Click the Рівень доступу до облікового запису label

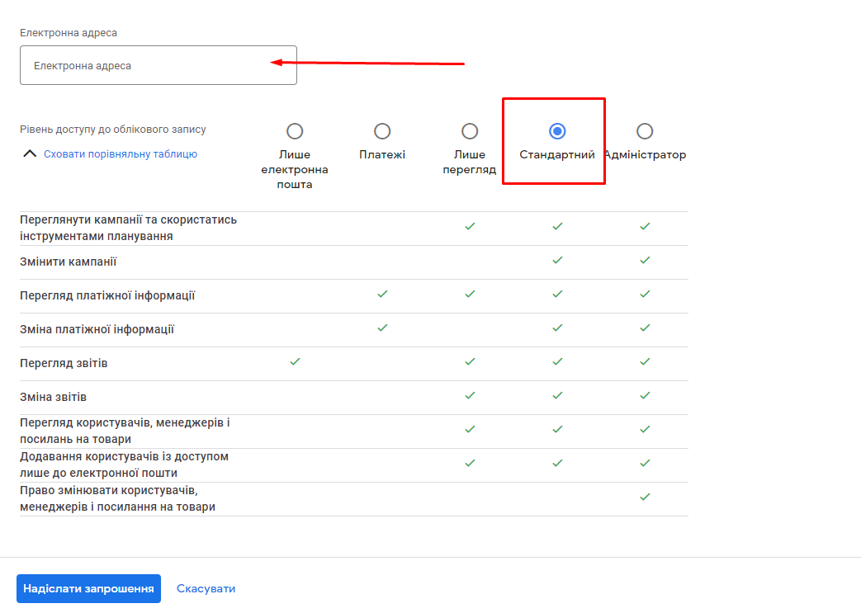(x=113, y=130)
